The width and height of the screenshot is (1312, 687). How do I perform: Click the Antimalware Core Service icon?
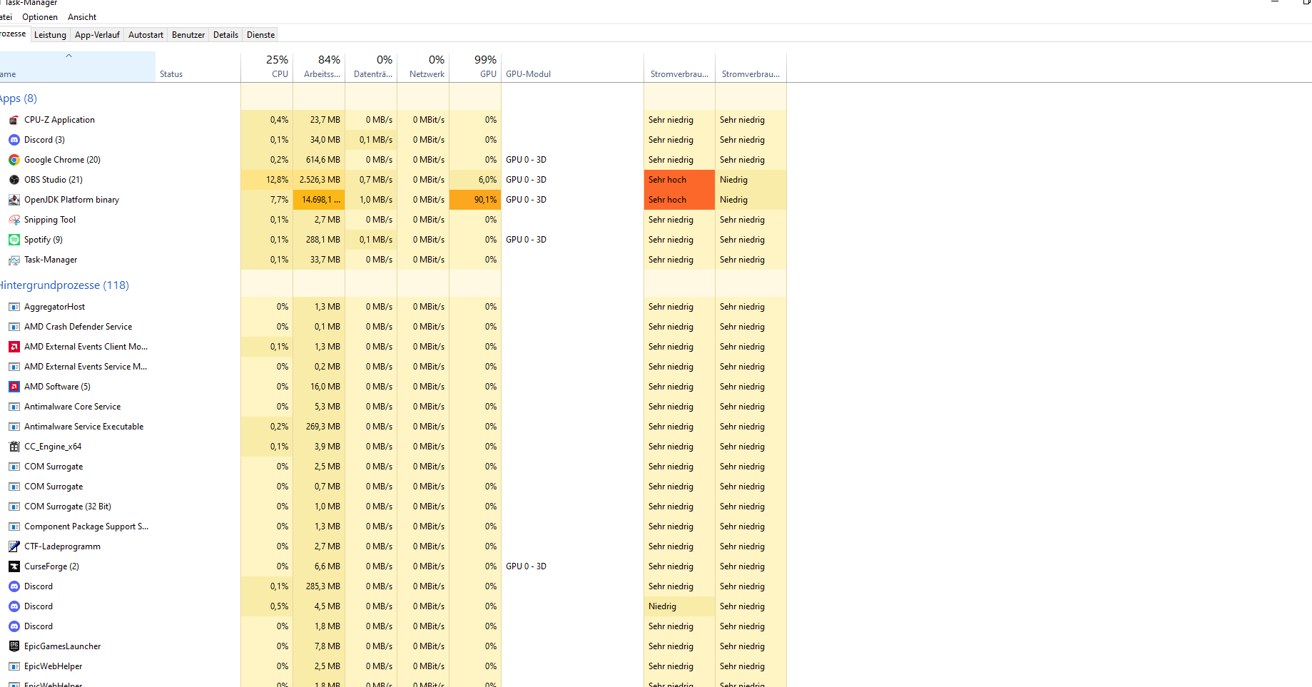point(14,407)
